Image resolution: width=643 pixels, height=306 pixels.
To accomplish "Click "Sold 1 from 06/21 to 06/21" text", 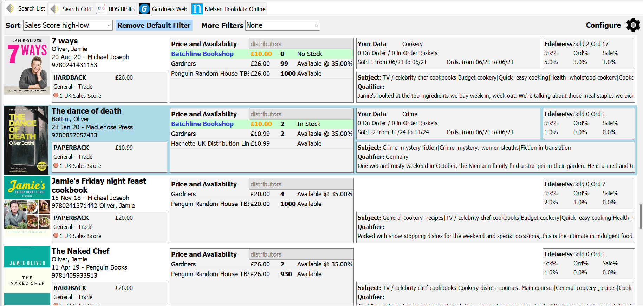I will 392,62.
